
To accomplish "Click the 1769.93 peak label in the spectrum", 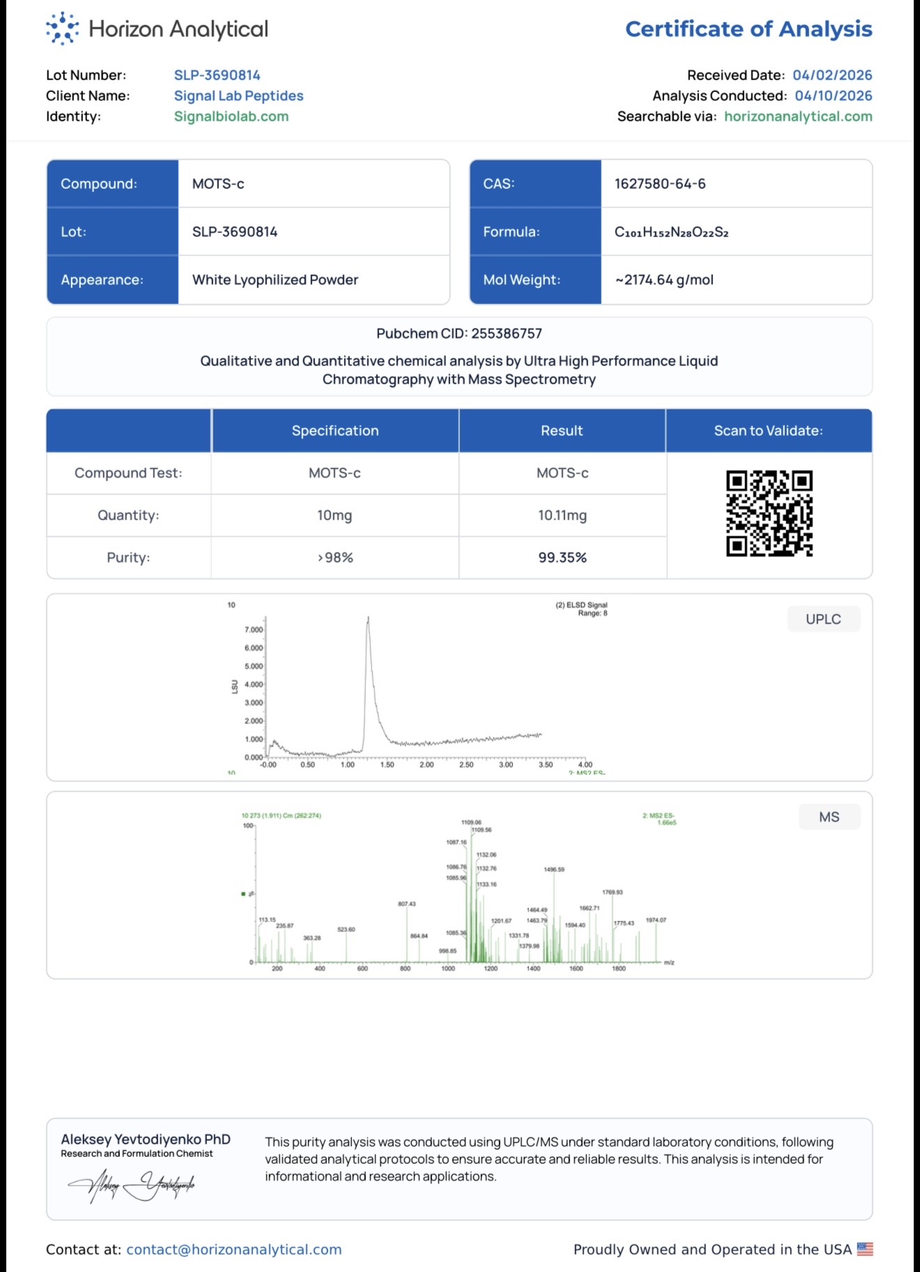I will coord(613,892).
